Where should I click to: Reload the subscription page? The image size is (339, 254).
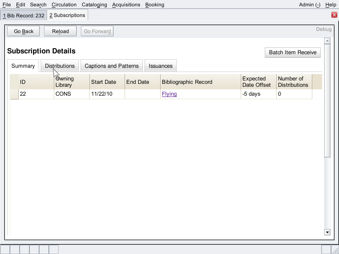pyautogui.click(x=60, y=31)
